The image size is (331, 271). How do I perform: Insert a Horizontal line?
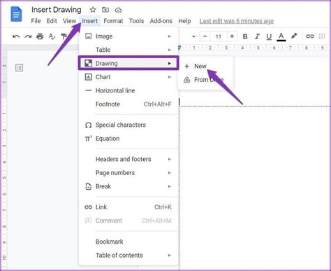point(128,90)
